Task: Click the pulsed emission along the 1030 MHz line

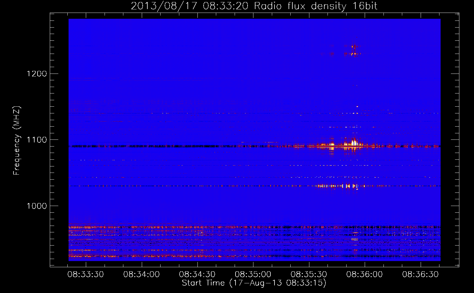Action: pos(340,186)
